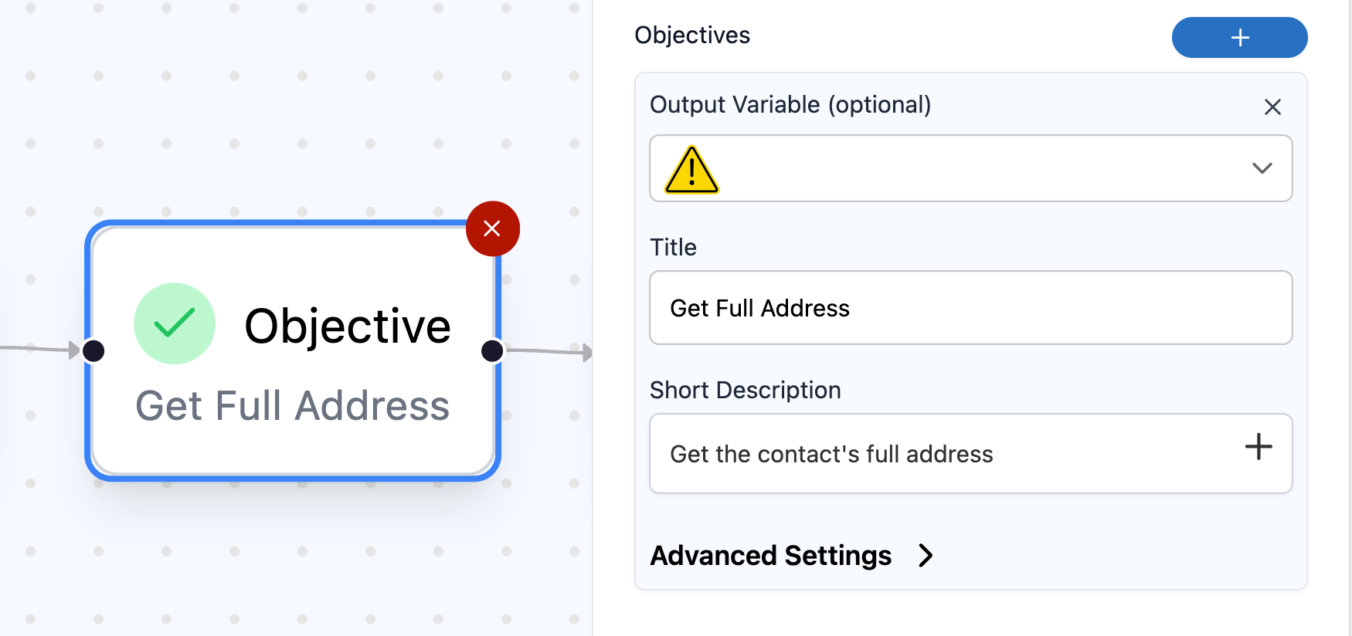Click the chevron arrow beside Advanced Settings
The width and height of the screenshot is (1352, 636).
pos(926,556)
